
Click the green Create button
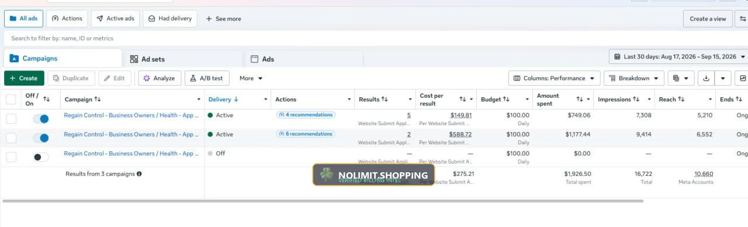click(24, 78)
